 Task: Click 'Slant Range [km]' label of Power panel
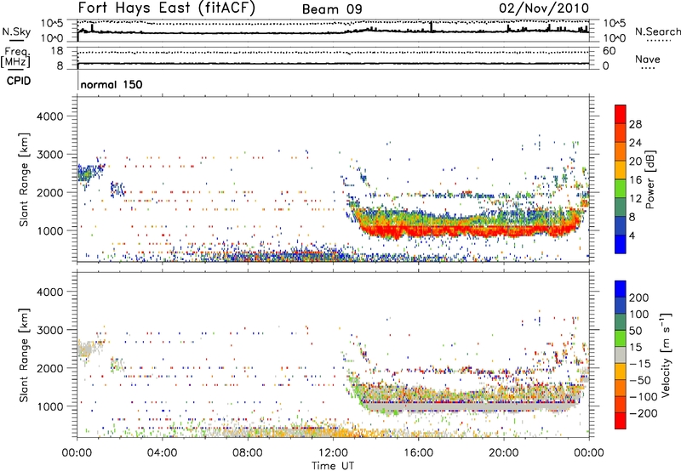tap(24, 179)
